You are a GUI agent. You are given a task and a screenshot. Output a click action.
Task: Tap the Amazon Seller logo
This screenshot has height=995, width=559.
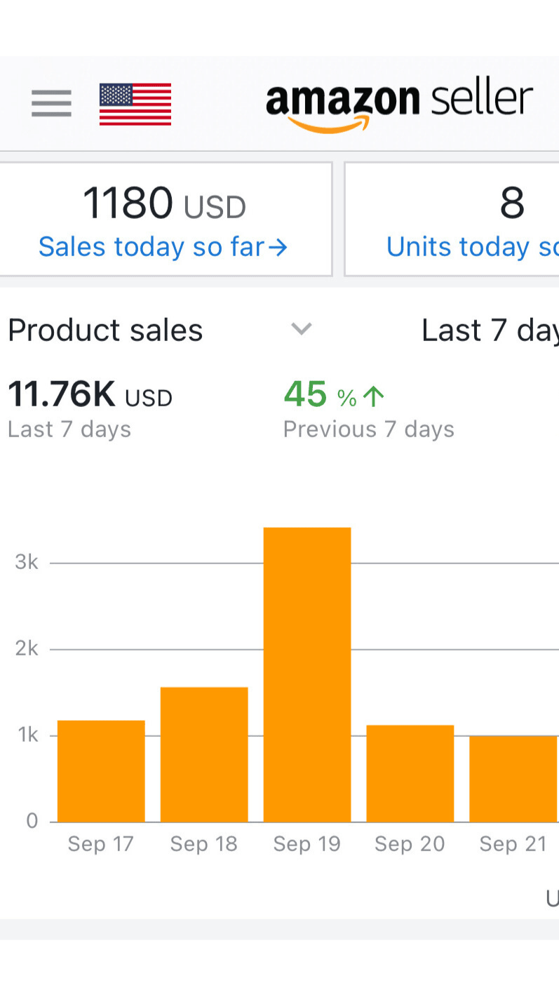pos(399,105)
